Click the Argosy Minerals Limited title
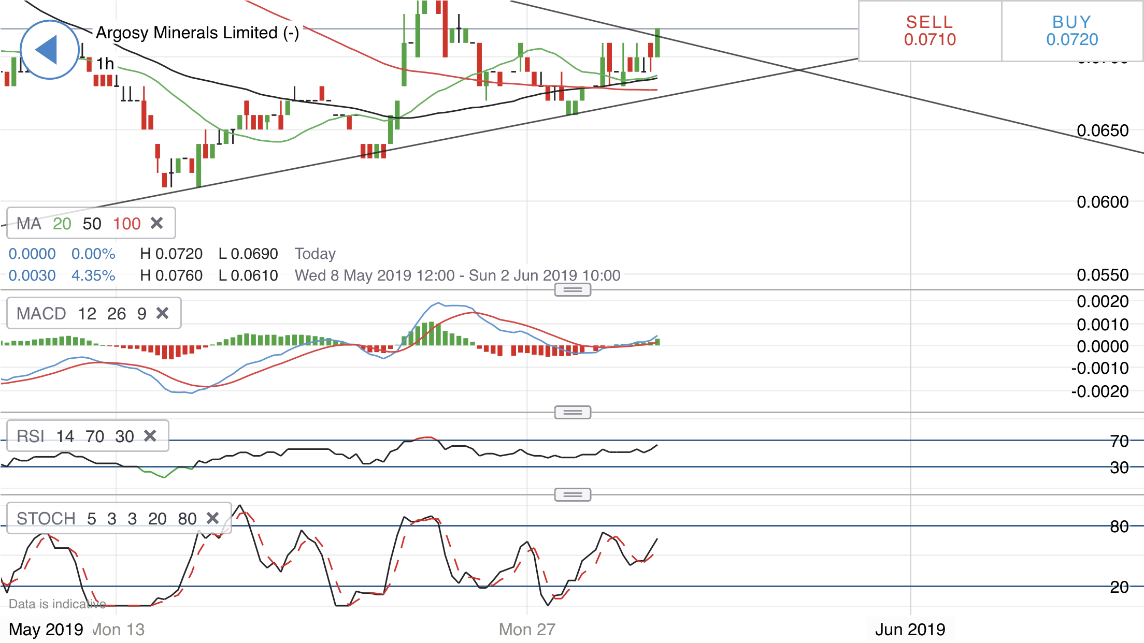This screenshot has width=1144, height=643. [x=197, y=33]
